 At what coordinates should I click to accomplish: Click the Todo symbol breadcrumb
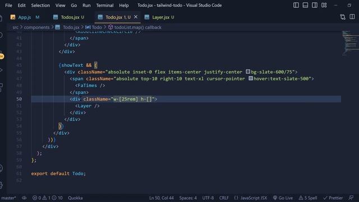[96, 27]
